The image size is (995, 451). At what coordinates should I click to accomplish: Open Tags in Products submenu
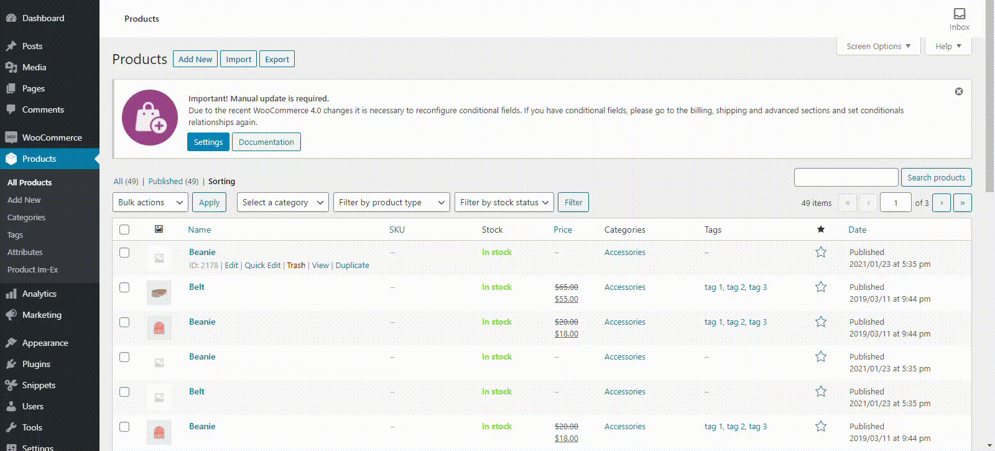[x=15, y=235]
